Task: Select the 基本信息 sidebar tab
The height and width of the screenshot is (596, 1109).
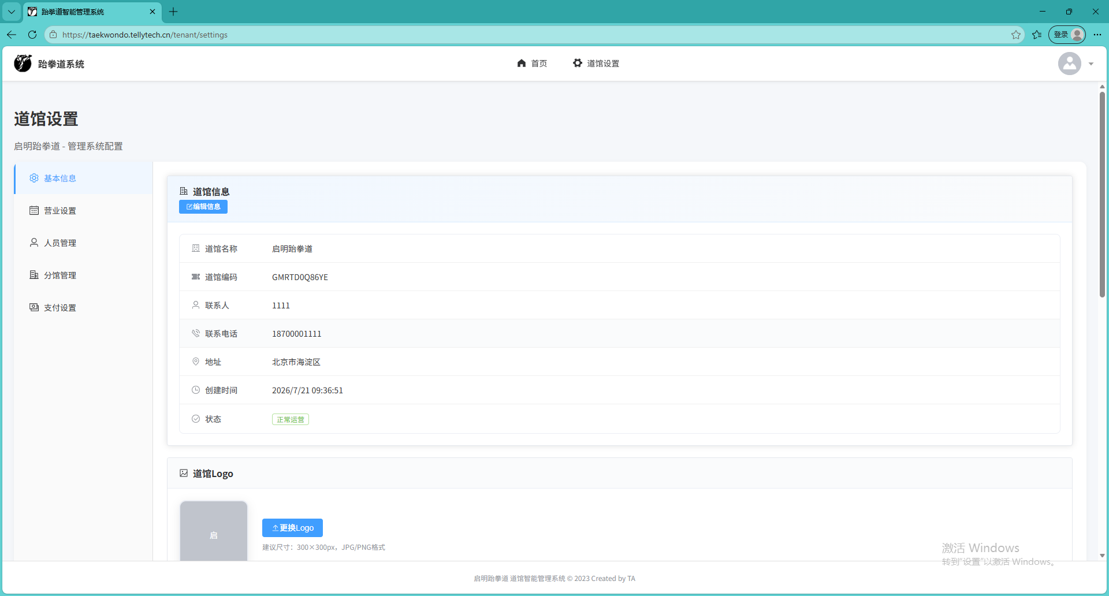Action: [84, 178]
